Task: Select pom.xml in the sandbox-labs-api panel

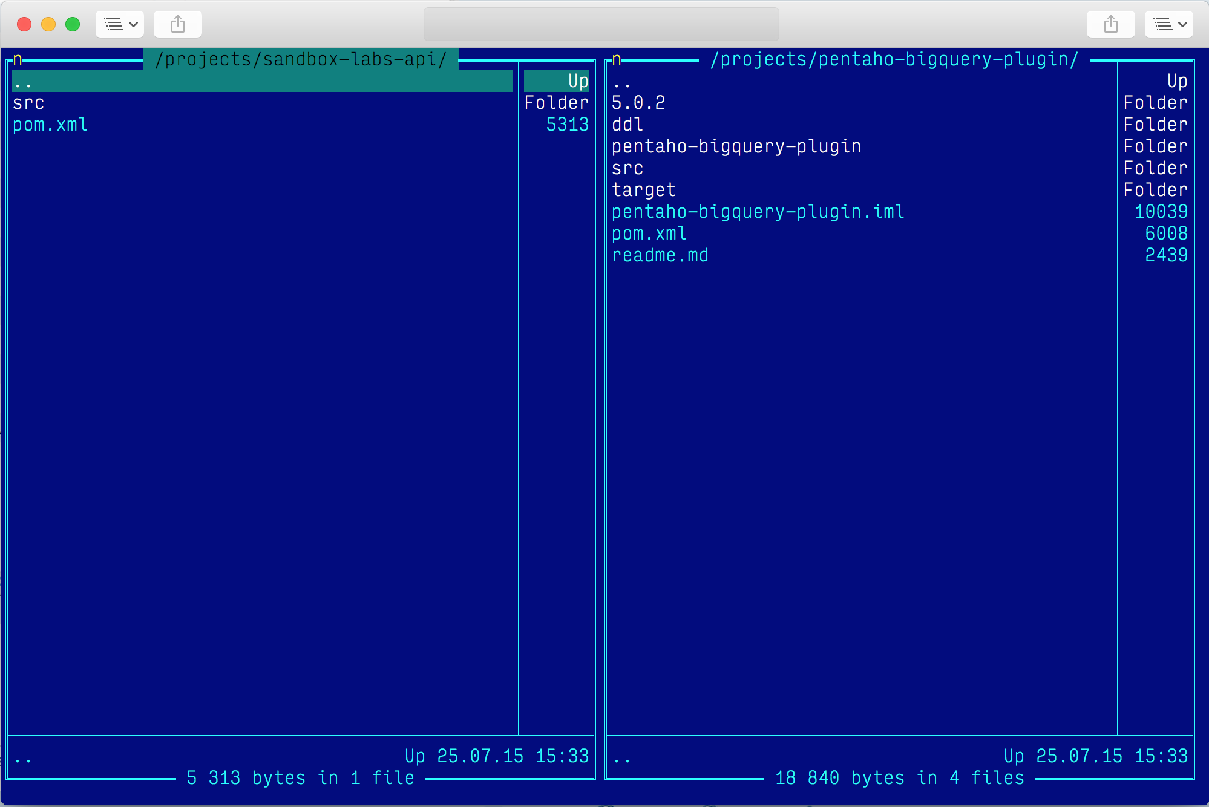Action: 50,125
